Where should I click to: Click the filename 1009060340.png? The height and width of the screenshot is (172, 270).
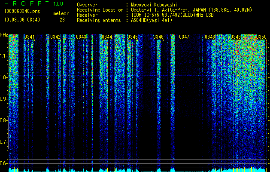(x=22, y=12)
